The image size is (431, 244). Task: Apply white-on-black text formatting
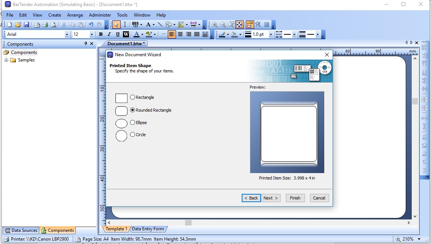[x=126, y=34]
